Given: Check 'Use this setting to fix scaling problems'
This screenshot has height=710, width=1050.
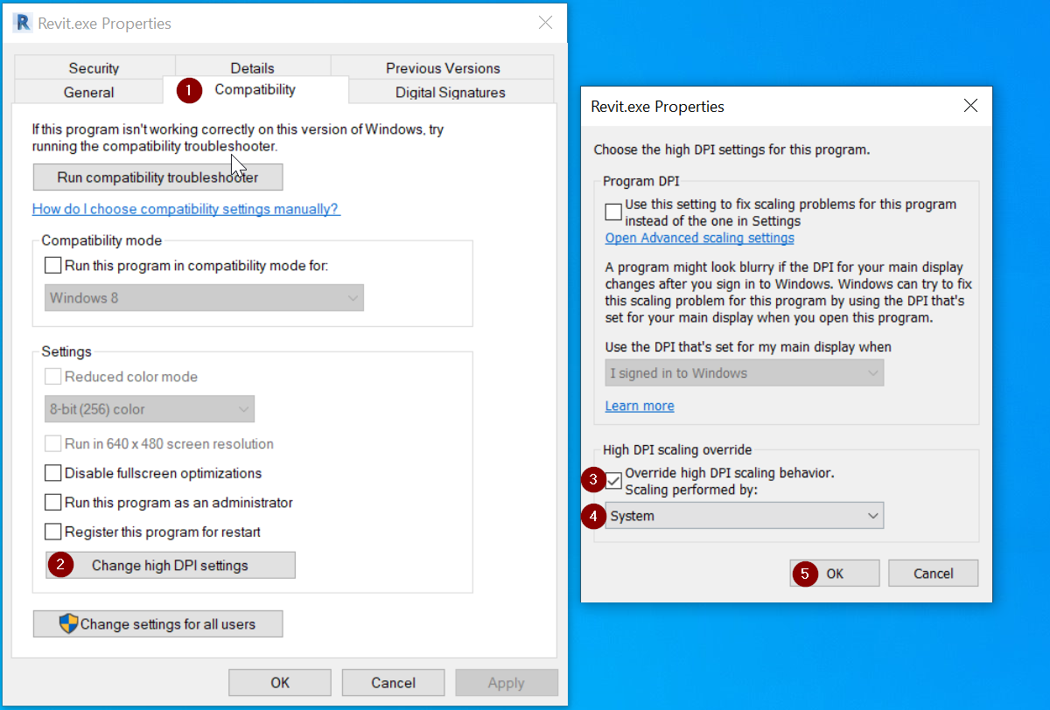Looking at the screenshot, I should point(614,212).
